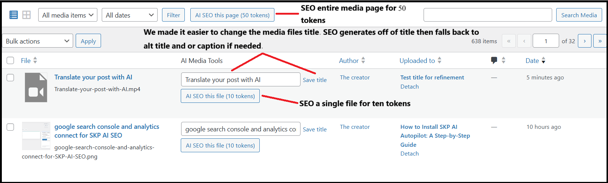Open the video file icon thumbnail

click(x=36, y=87)
